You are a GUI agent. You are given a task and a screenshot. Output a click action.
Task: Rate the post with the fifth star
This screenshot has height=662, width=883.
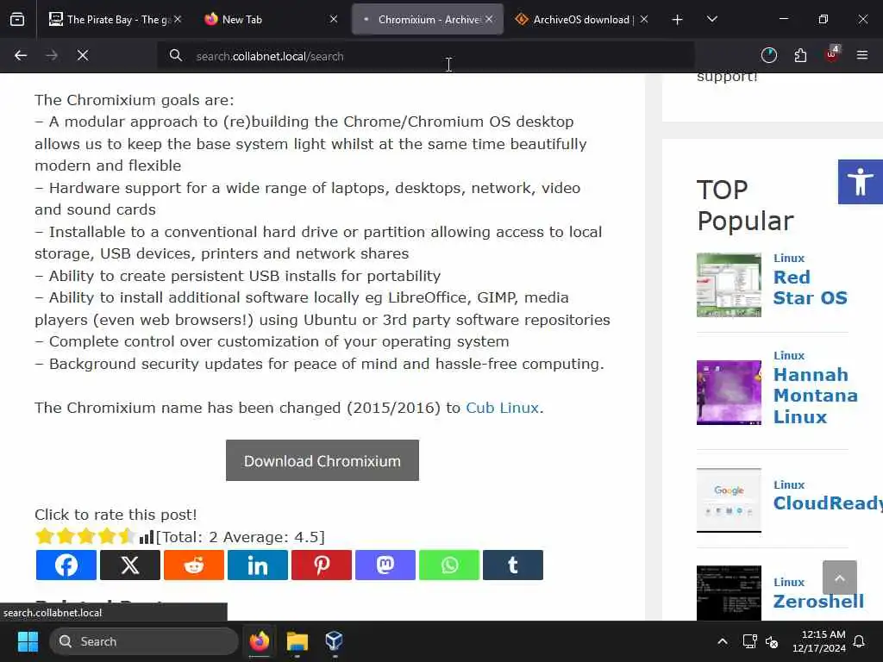pyautogui.click(x=127, y=536)
